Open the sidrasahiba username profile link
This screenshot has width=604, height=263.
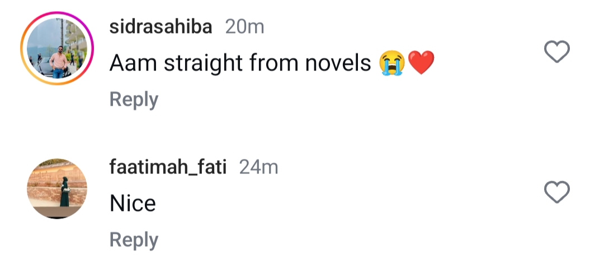click(x=161, y=27)
